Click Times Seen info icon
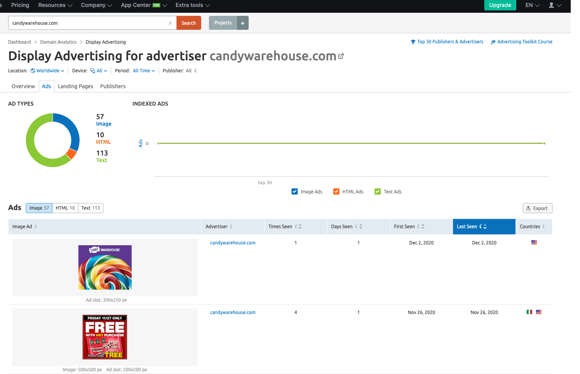Viewport: 580px width, 374px height. [x=296, y=226]
